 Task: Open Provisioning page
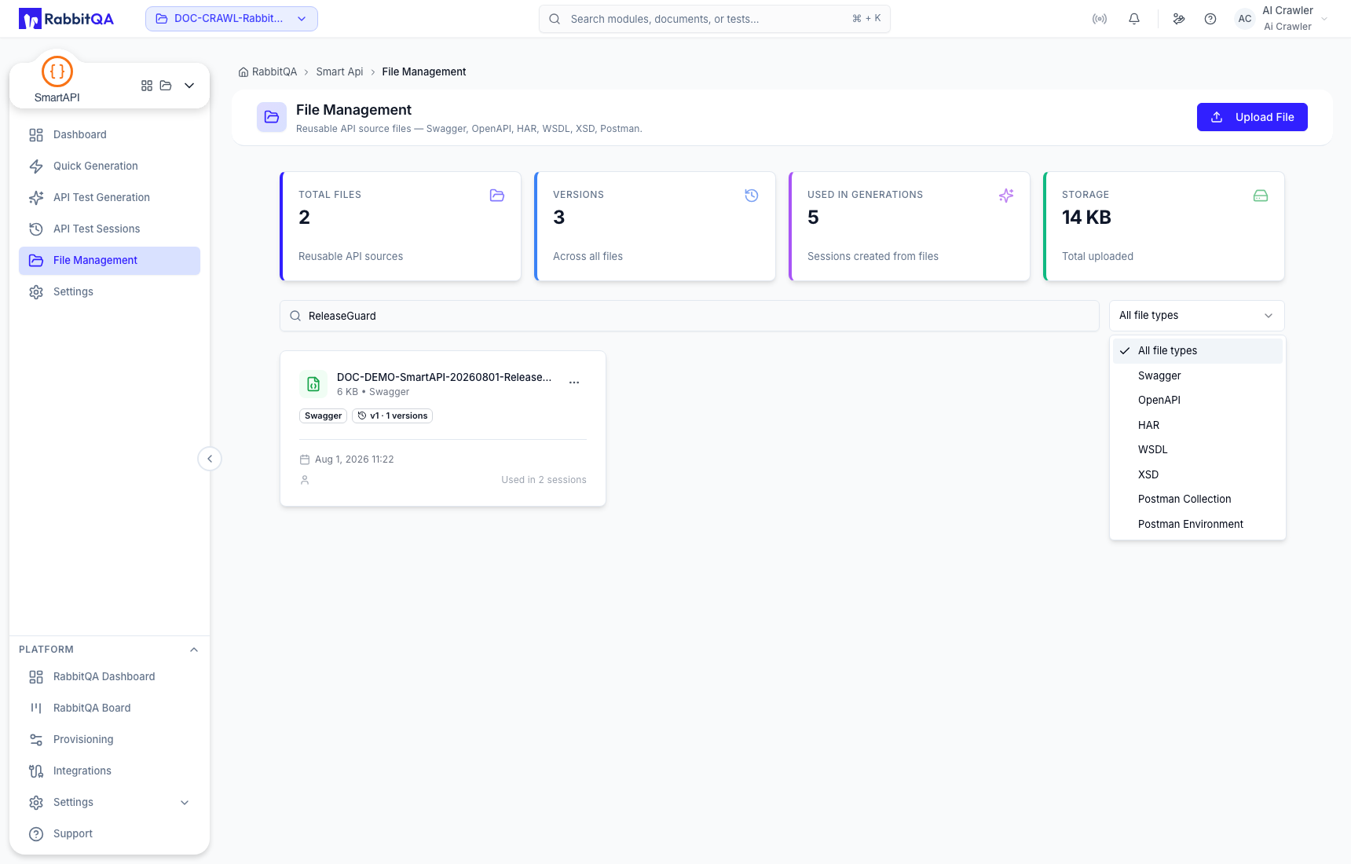pyautogui.click(x=109, y=740)
